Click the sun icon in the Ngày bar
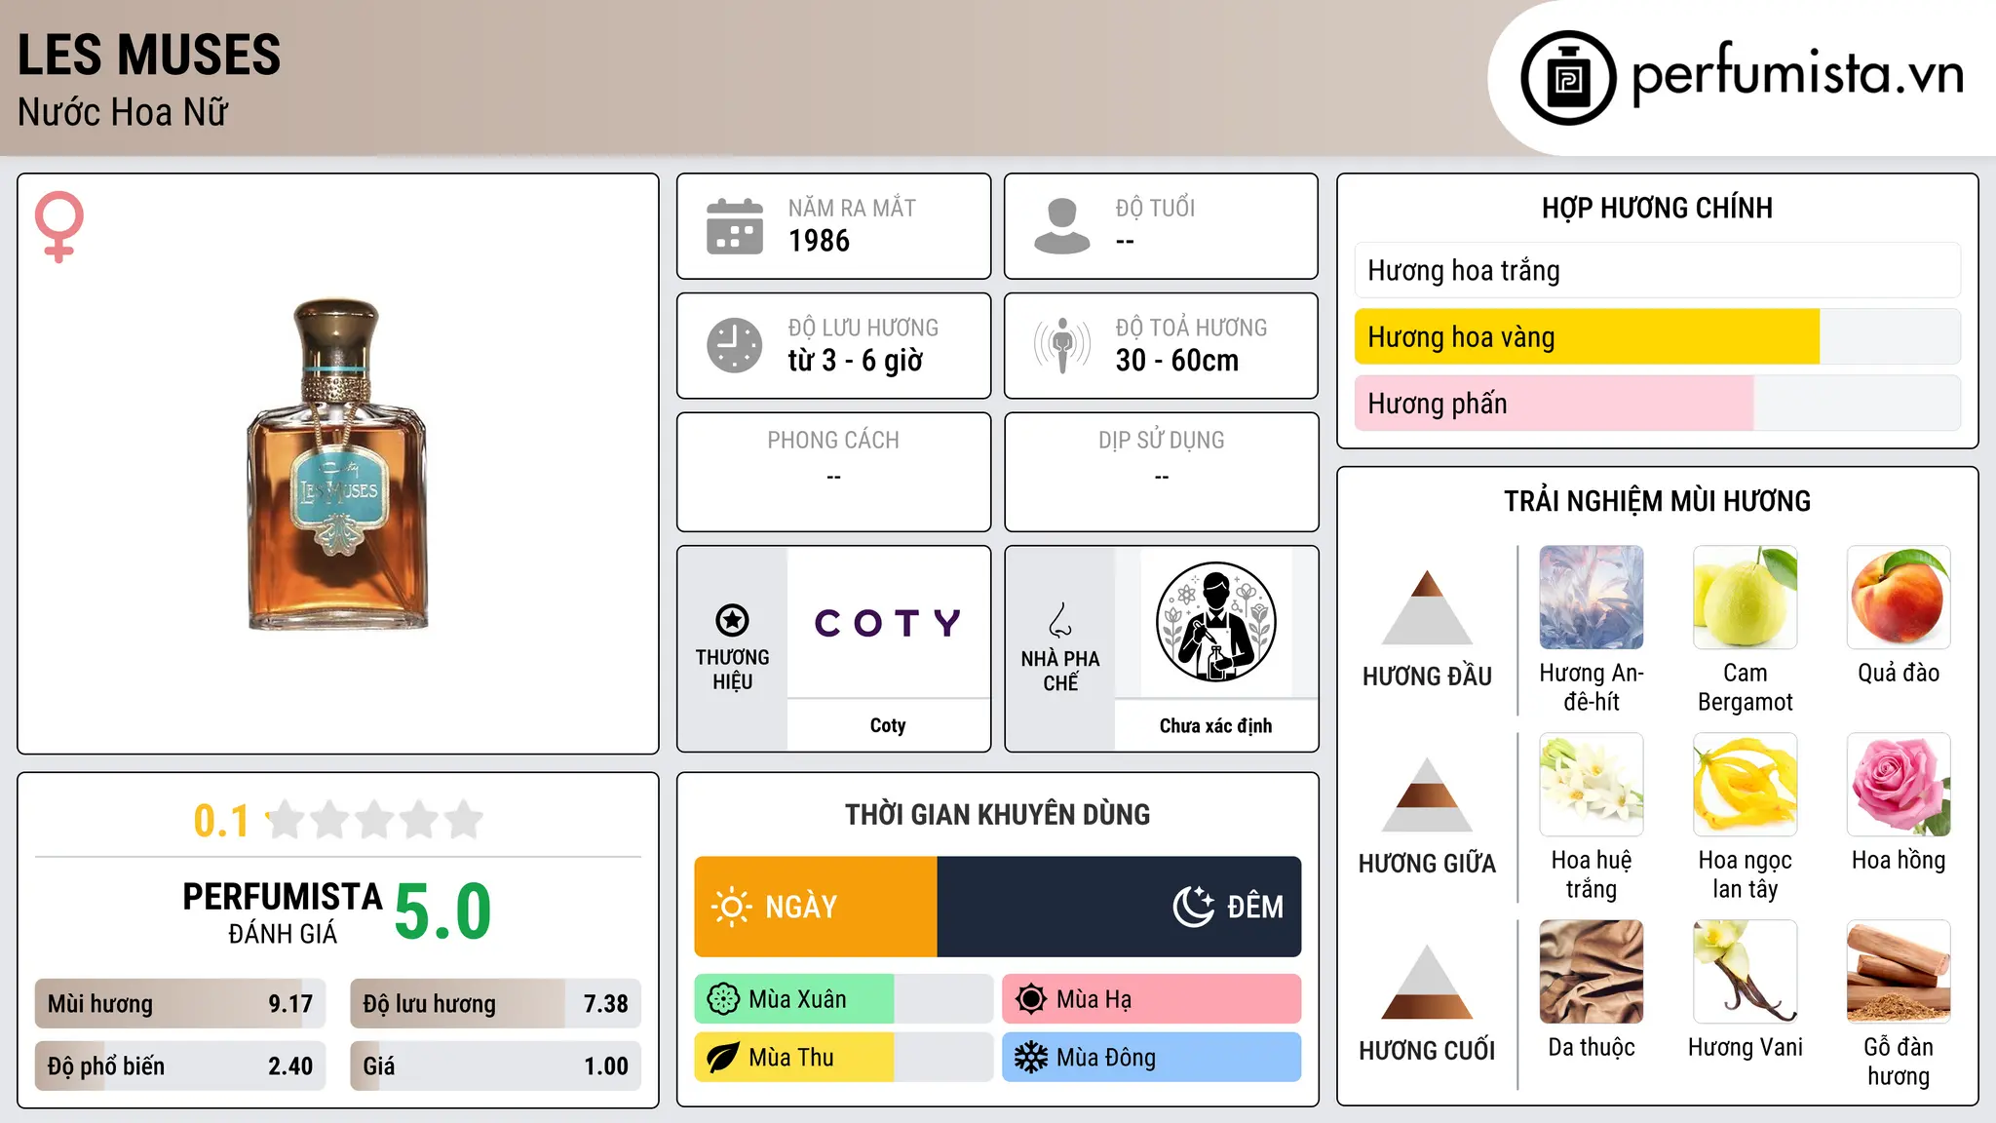Image resolution: width=1996 pixels, height=1123 pixels. pos(732,907)
